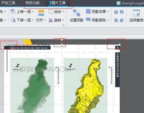Click the Bring Forward (上移一层) icon
Screen dimensions: 144x113
pyautogui.click(x=13, y=11)
